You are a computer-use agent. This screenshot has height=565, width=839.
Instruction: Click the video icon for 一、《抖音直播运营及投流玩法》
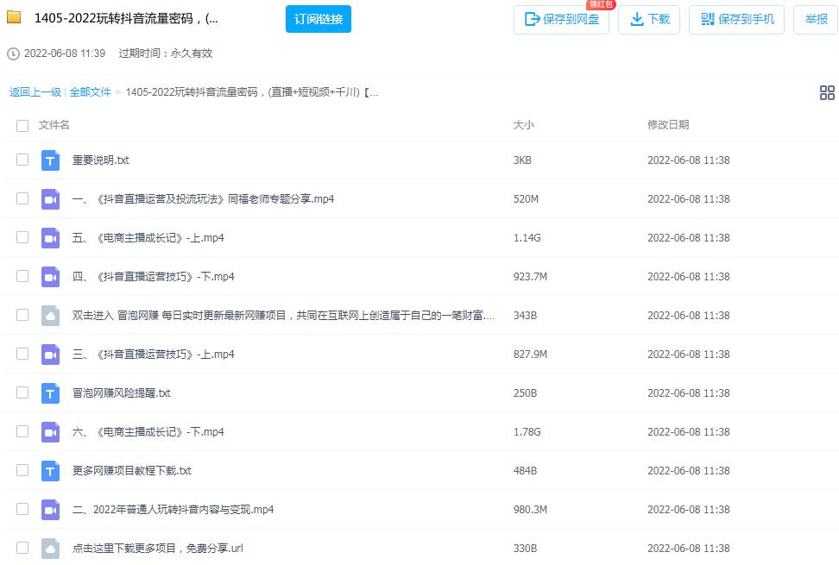point(50,199)
